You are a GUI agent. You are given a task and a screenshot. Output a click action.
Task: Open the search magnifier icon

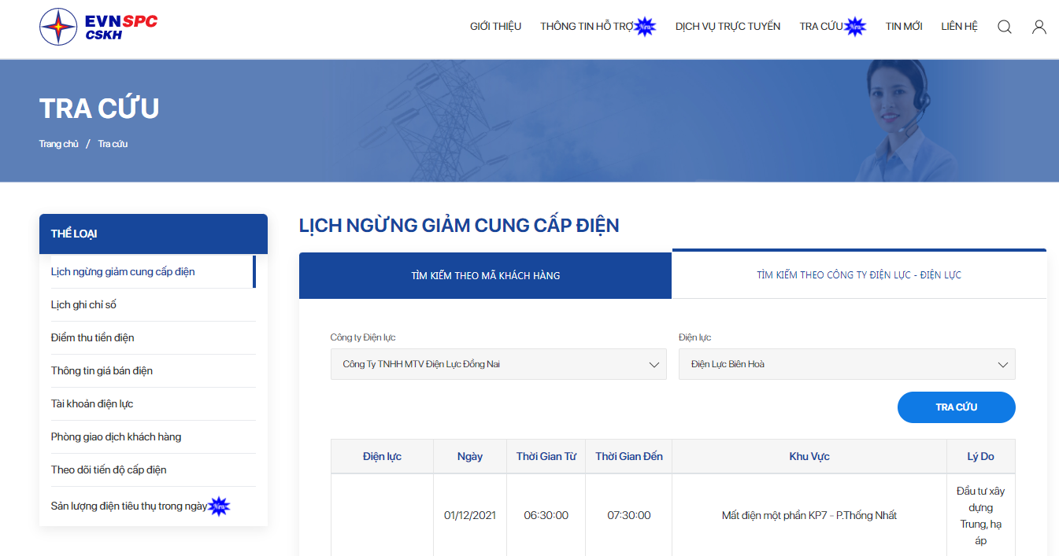coord(1005,27)
